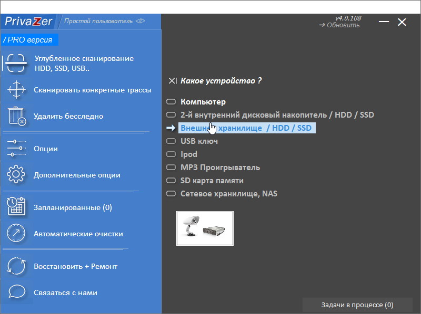Click the crosshair icon for scanning specific traces
Image resolution: width=421 pixels, height=314 pixels.
pos(16,89)
